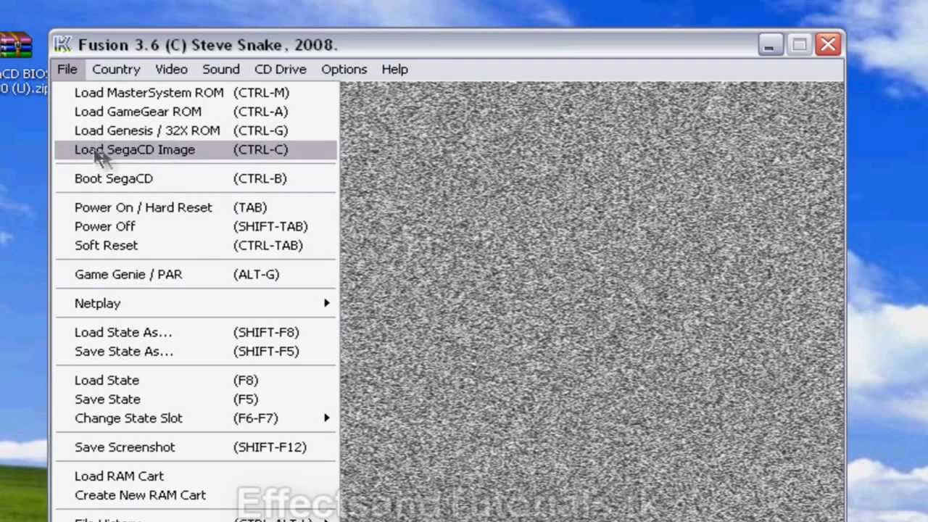The width and height of the screenshot is (928, 522).
Task: Click the Fusion app icon in title bar
Action: [x=62, y=44]
